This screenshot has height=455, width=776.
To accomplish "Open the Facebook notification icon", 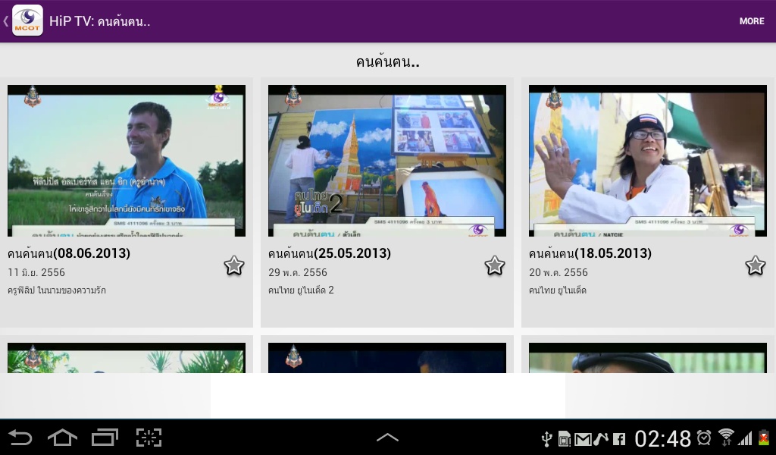I will point(619,439).
